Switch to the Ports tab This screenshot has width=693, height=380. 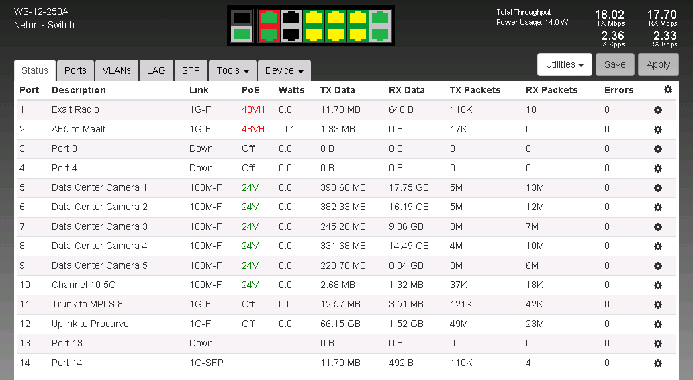[x=75, y=70]
